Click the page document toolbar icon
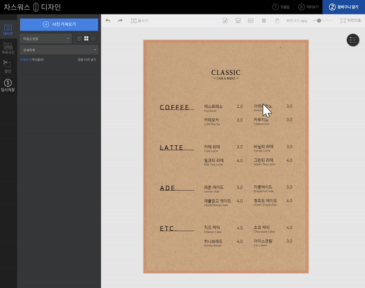365x288 pixels. coord(225,21)
